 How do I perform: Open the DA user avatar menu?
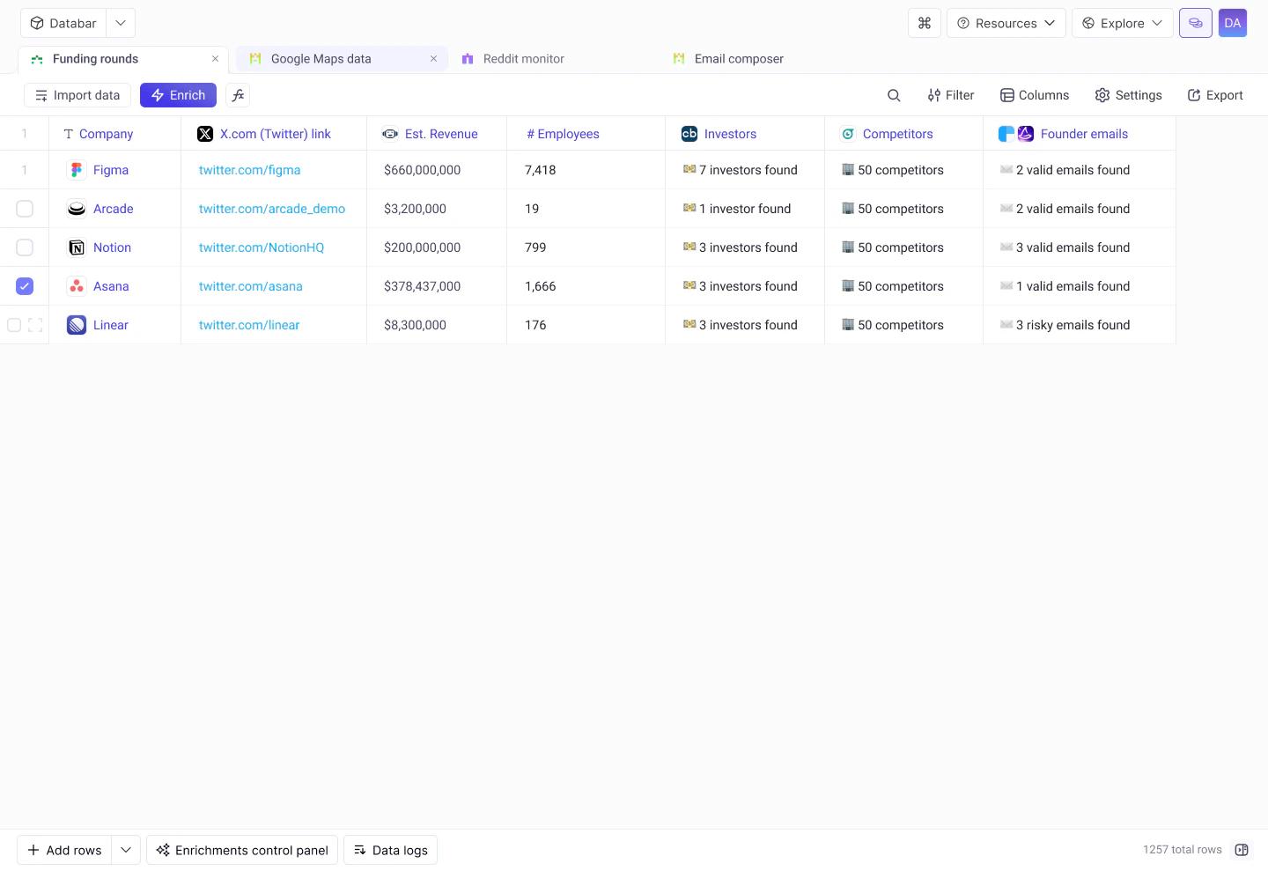click(1233, 23)
